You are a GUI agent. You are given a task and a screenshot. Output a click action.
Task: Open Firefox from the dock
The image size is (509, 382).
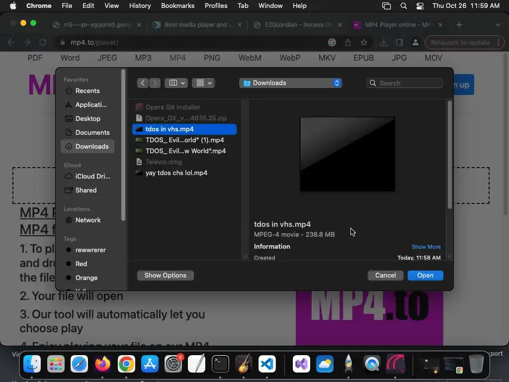[x=102, y=364]
